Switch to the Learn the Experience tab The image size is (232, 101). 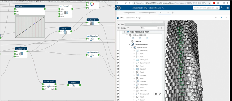click(x=147, y=13)
